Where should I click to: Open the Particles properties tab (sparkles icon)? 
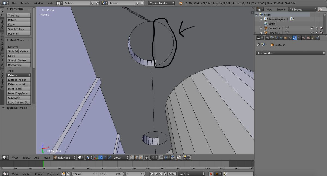point(313,38)
